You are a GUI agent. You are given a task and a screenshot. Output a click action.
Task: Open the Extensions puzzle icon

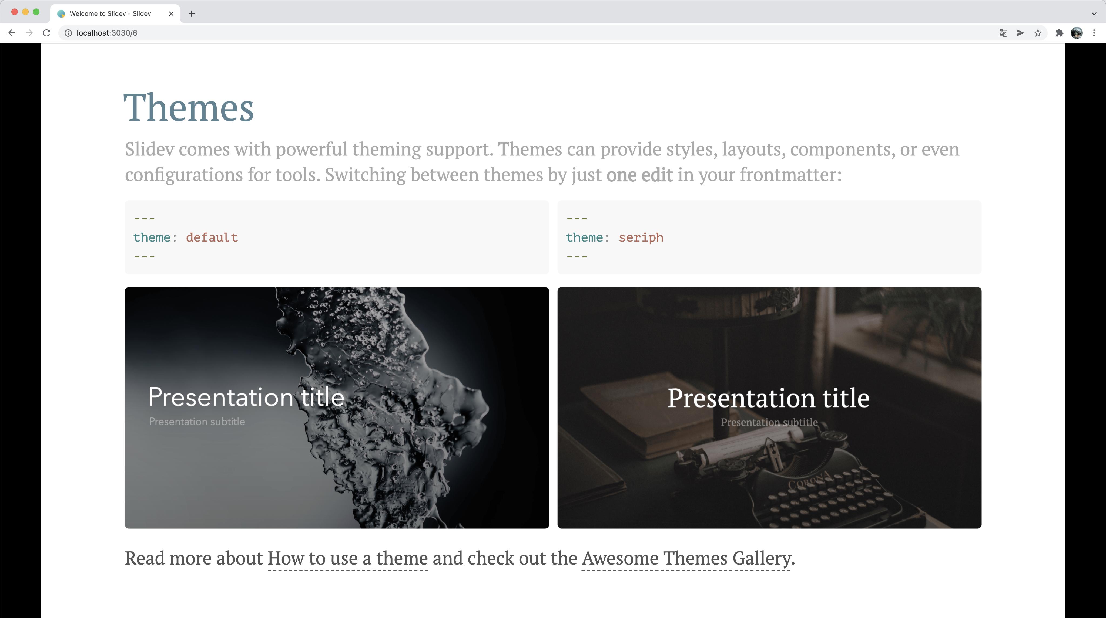pyautogui.click(x=1059, y=33)
